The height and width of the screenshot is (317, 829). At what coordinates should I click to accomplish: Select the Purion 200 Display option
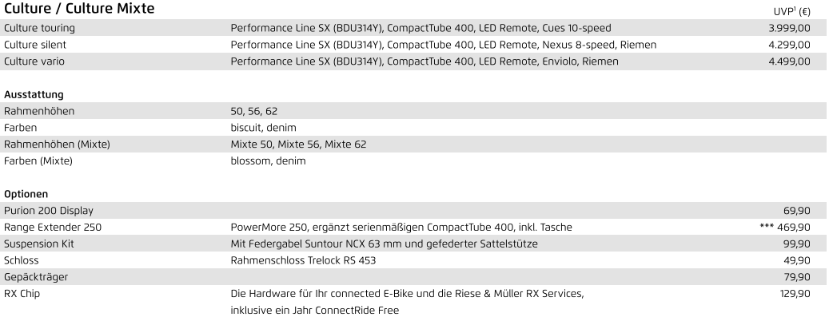(49, 210)
